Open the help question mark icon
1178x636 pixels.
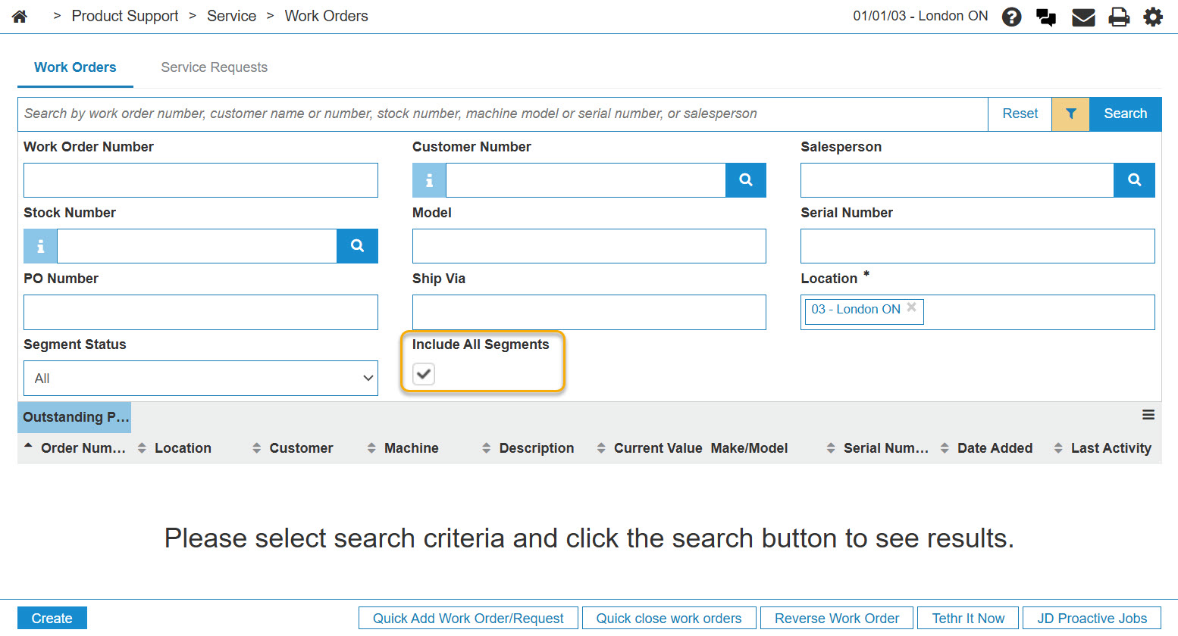pos(1011,17)
